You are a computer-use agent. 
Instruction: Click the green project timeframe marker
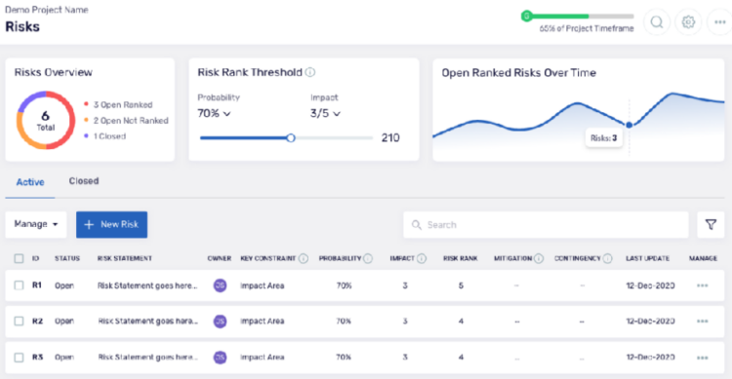pyautogui.click(x=527, y=17)
